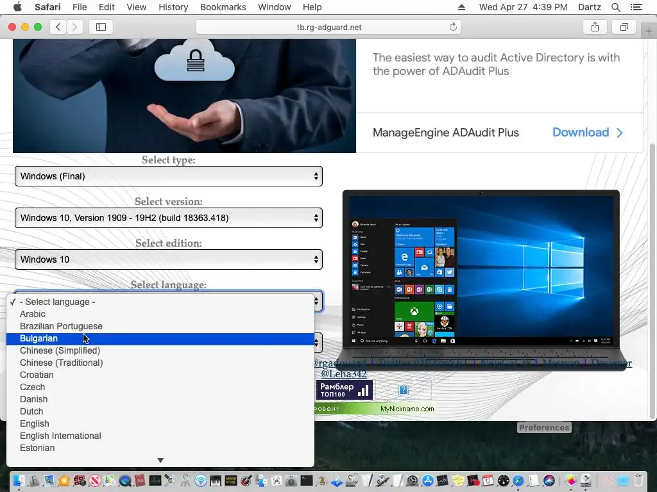Click the MyNickname.com link

coord(407,409)
